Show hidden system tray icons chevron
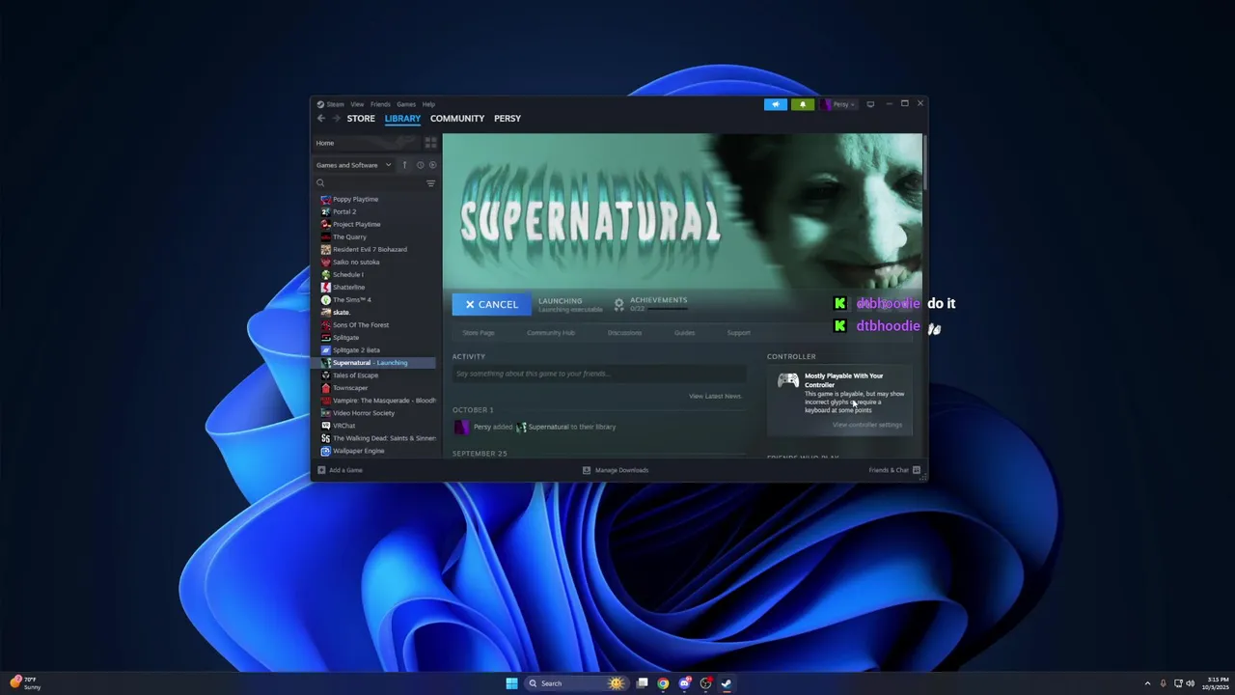Image resolution: width=1235 pixels, height=695 pixels. coord(1147,683)
